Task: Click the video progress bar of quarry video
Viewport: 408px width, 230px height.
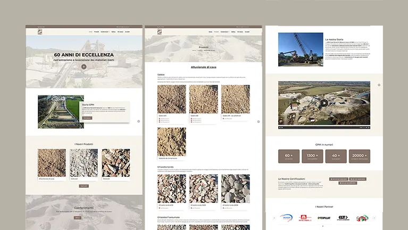Action: 319,128
